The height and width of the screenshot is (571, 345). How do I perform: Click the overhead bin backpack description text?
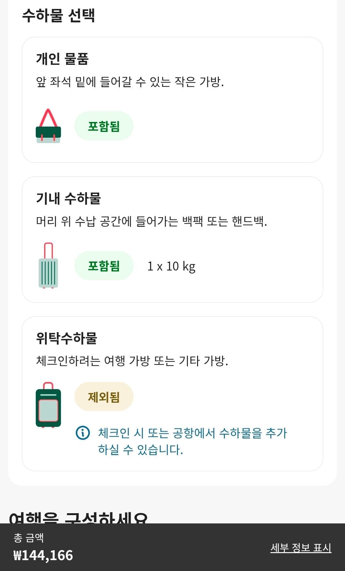tap(151, 221)
